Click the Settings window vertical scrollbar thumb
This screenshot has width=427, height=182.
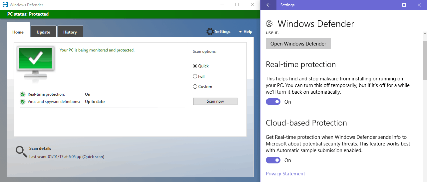tap(425, 61)
